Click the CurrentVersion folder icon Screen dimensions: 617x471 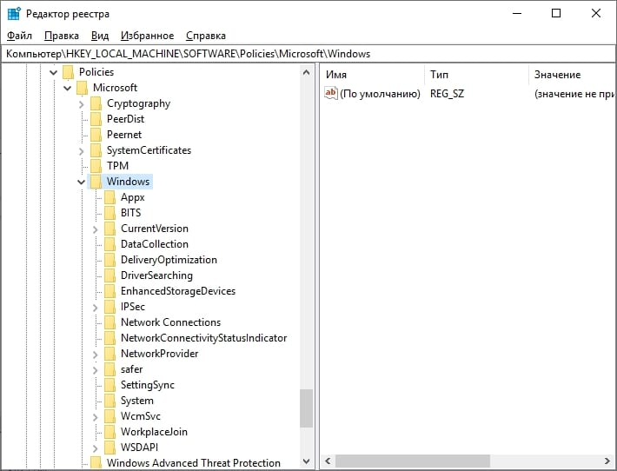[x=109, y=229]
